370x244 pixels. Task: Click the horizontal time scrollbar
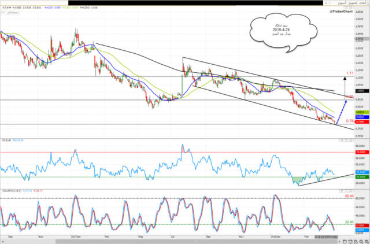coord(173,241)
